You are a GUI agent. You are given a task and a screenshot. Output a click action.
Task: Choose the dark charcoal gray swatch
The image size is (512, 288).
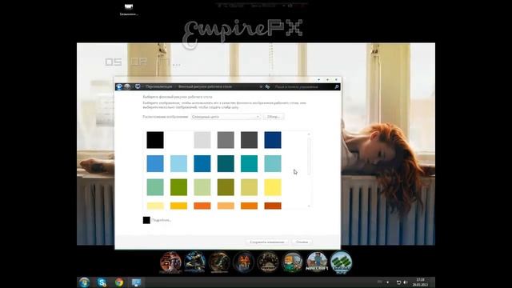pyautogui.click(x=249, y=140)
